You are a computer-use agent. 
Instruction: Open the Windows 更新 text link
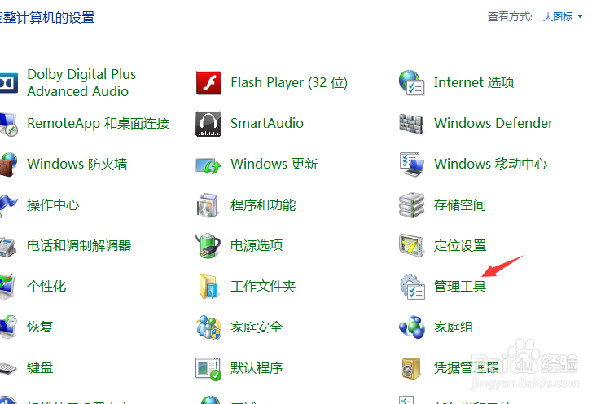click(x=274, y=165)
